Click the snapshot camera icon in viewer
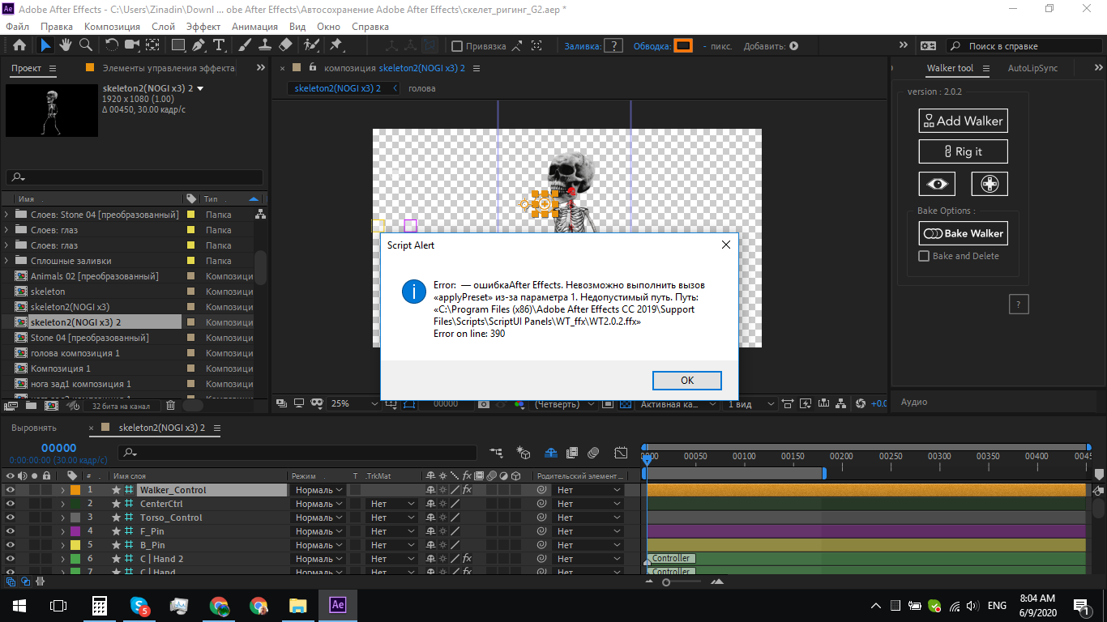The width and height of the screenshot is (1107, 622). 484,403
